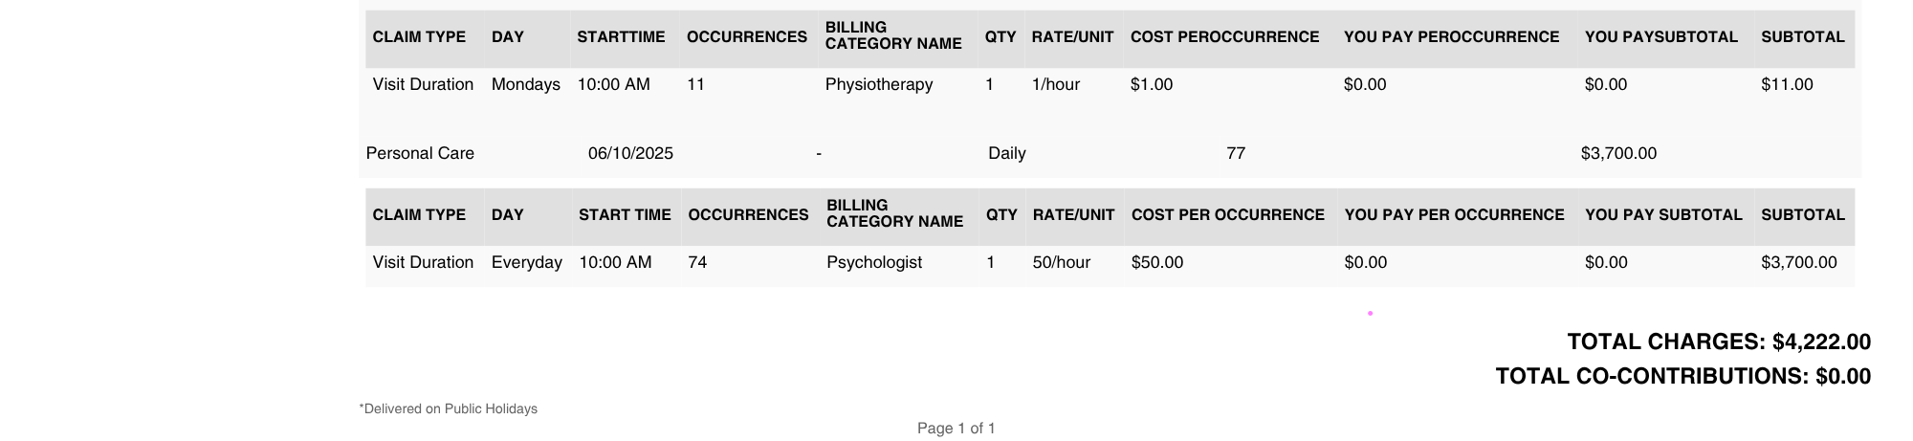
Task: Select the $1.00 cost per occurrence
Action: point(1151,84)
